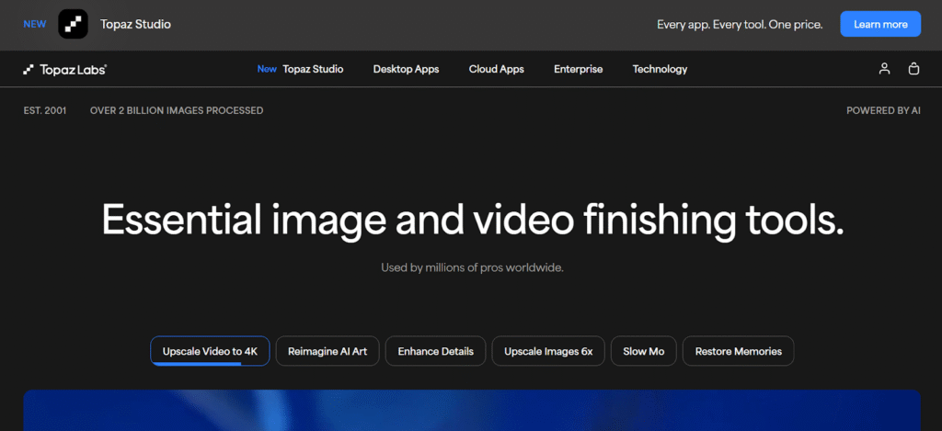Viewport: 942px width, 431px height.
Task: Select the Slow Mo tab
Action: [643, 351]
